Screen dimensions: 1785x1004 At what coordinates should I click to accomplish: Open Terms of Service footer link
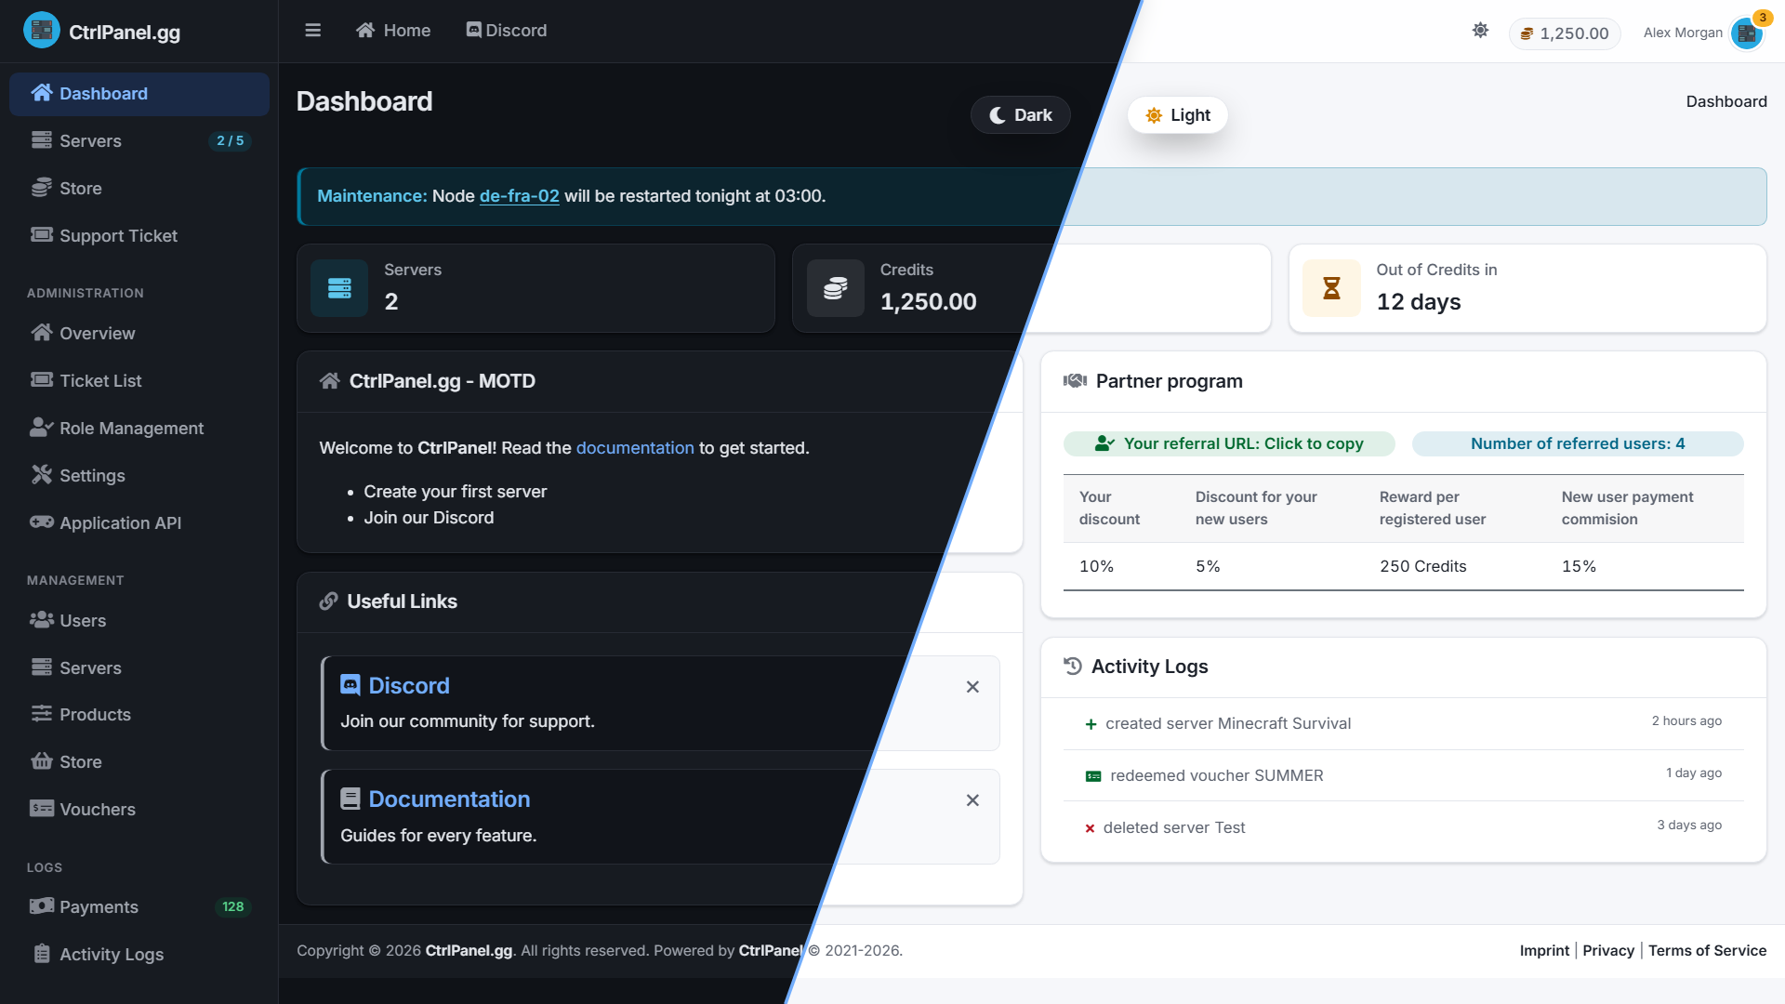[x=1707, y=950]
